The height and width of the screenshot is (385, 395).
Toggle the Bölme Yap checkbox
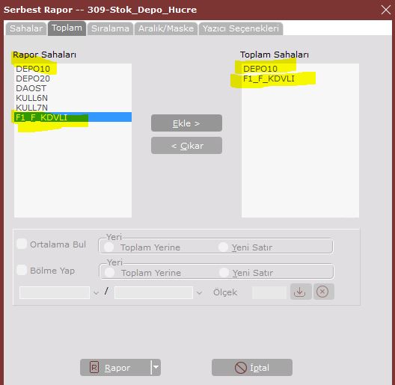[x=22, y=270]
